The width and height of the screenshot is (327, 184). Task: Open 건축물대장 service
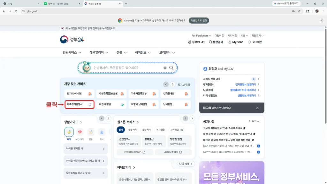pos(175,94)
